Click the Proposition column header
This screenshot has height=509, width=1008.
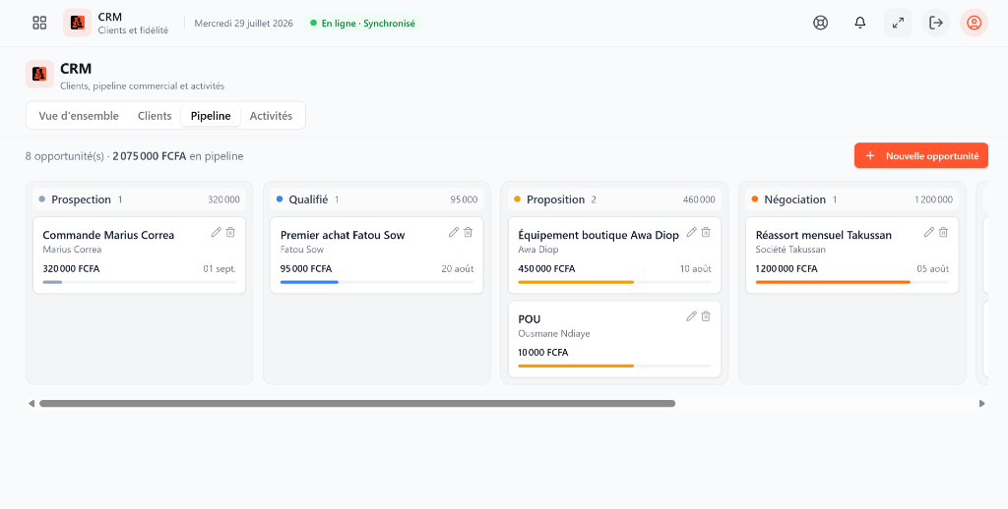(x=614, y=199)
